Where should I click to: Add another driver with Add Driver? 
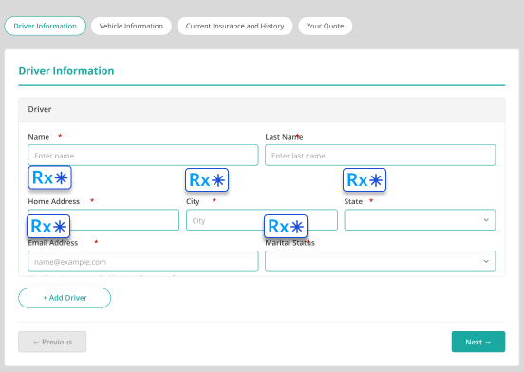click(65, 298)
